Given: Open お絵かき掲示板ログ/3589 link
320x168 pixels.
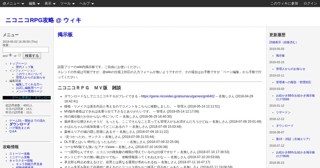Looking at the screenshot, I should [295, 97].
